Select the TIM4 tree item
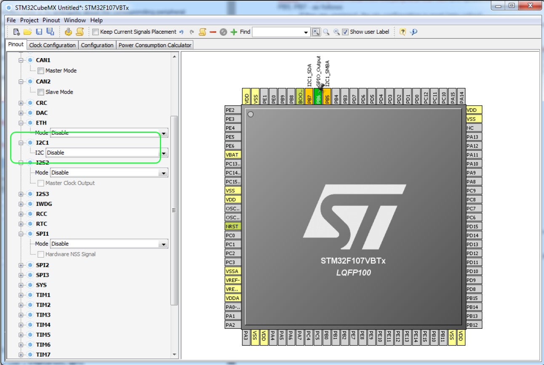544x365 pixels. [x=43, y=325]
